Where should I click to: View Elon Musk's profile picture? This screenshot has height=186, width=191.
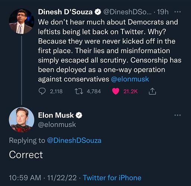tap(22, 120)
